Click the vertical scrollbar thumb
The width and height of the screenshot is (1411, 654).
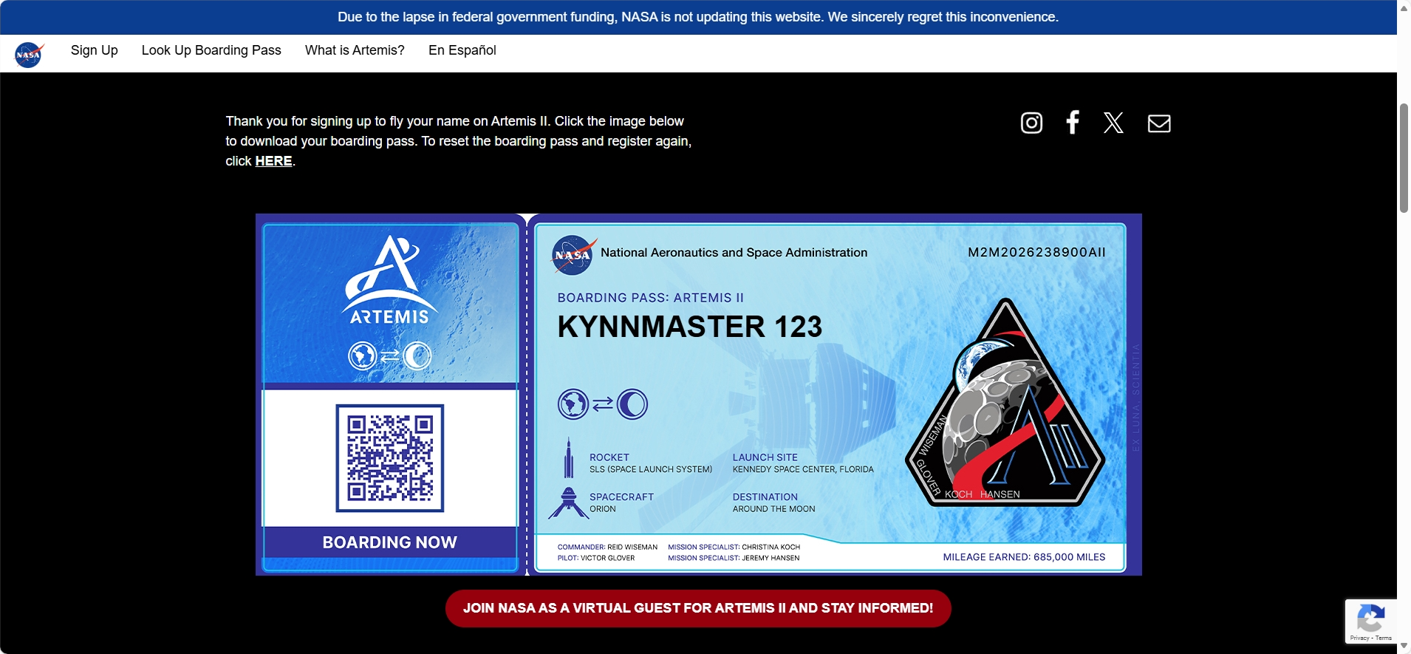(1404, 158)
